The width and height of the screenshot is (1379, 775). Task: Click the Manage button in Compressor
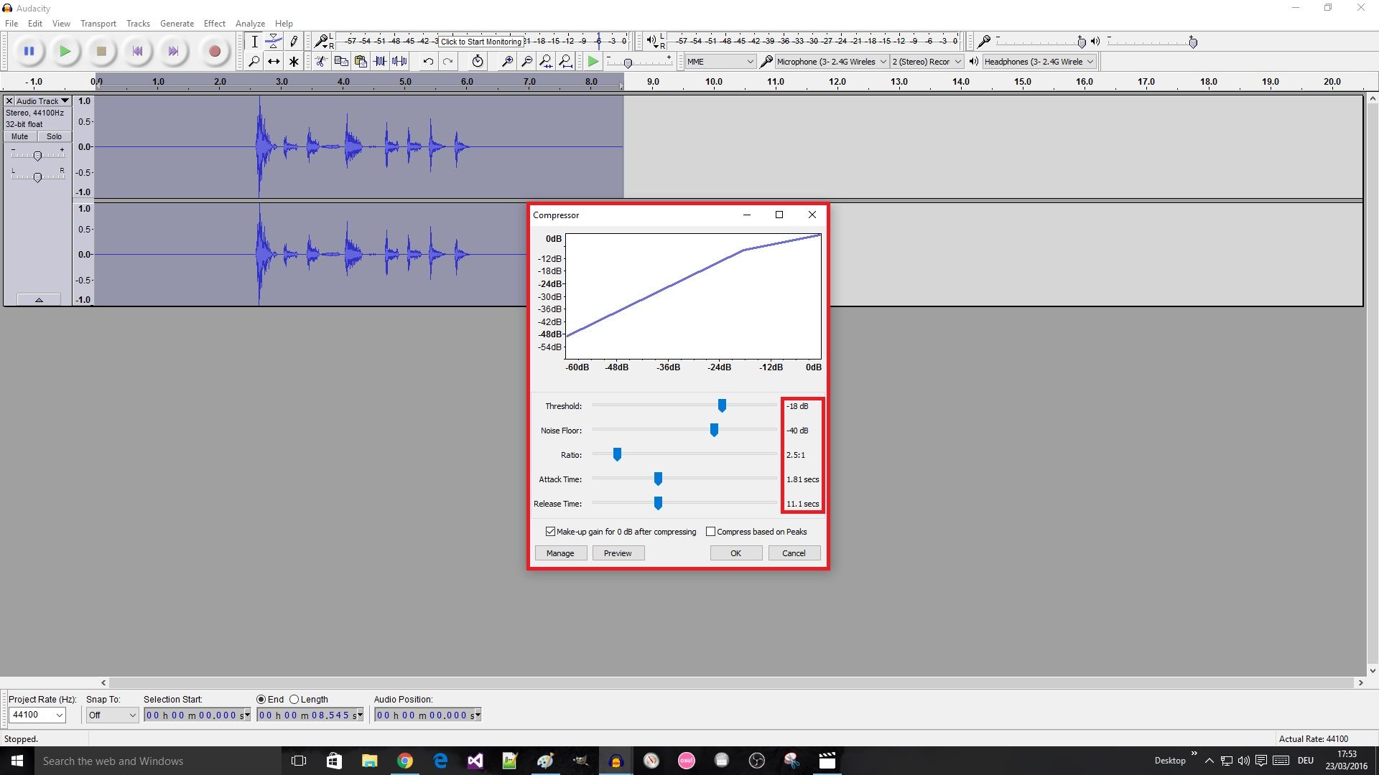(x=560, y=553)
